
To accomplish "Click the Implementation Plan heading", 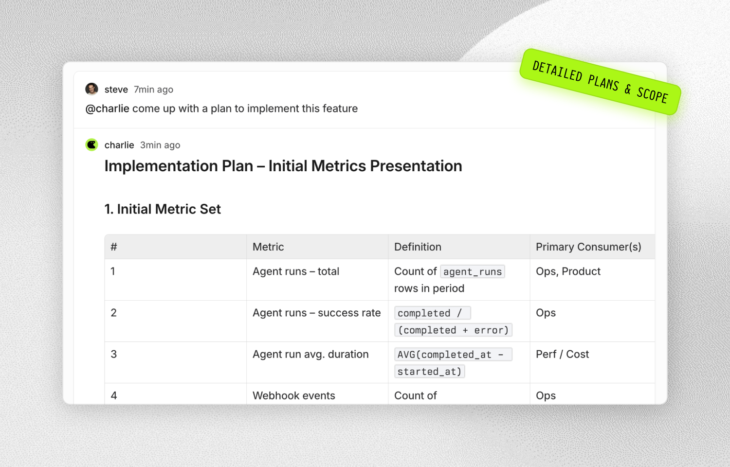I will [x=283, y=166].
